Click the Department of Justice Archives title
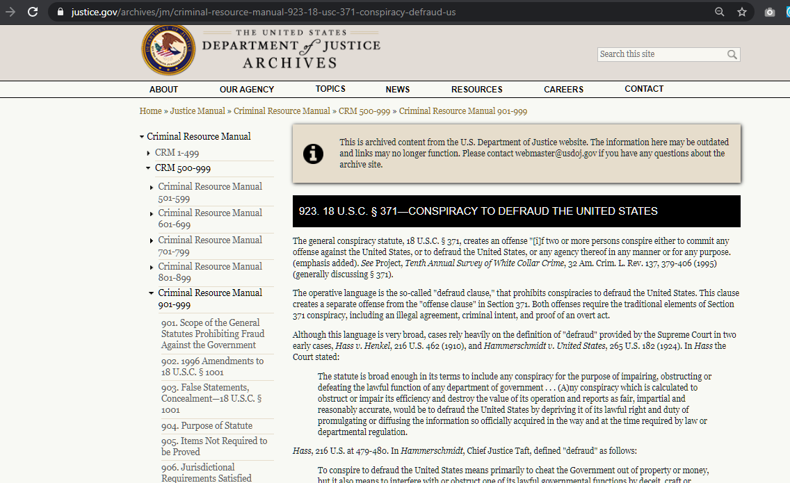 [x=291, y=49]
